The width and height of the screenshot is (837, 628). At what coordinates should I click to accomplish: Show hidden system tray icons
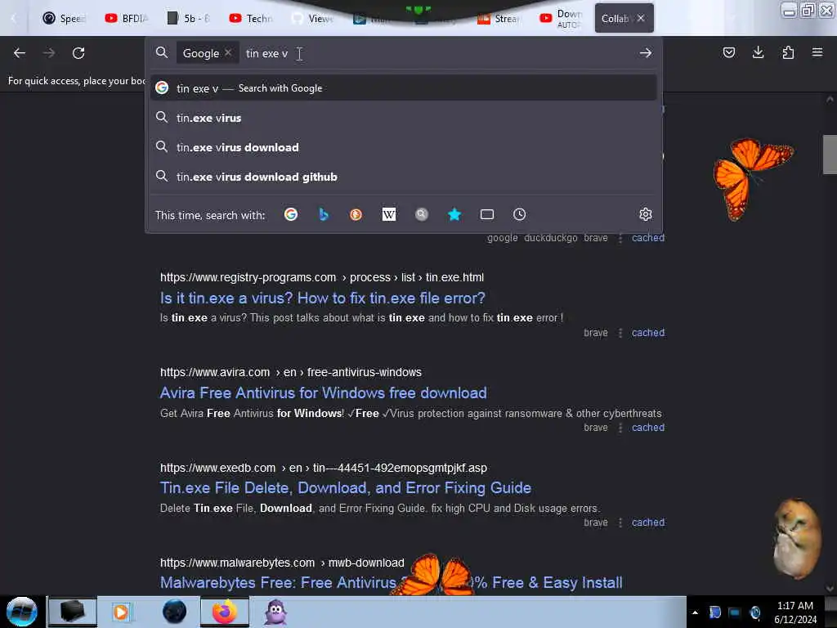click(695, 612)
